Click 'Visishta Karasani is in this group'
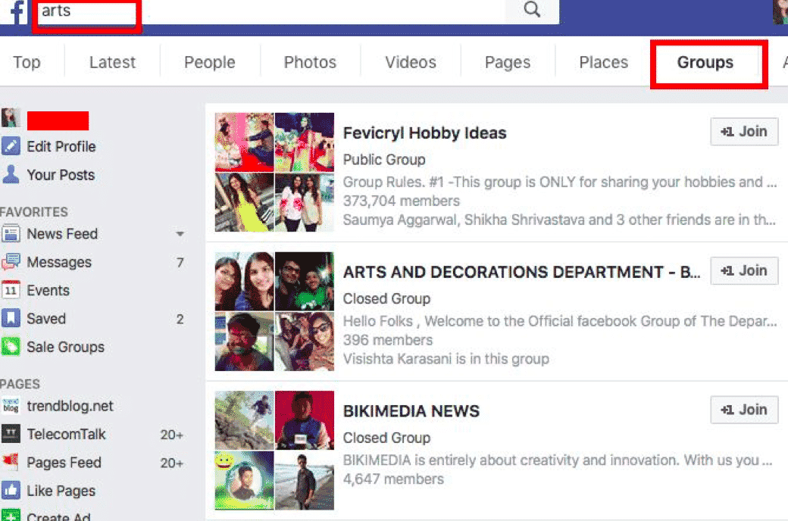The image size is (788, 521). tap(446, 359)
